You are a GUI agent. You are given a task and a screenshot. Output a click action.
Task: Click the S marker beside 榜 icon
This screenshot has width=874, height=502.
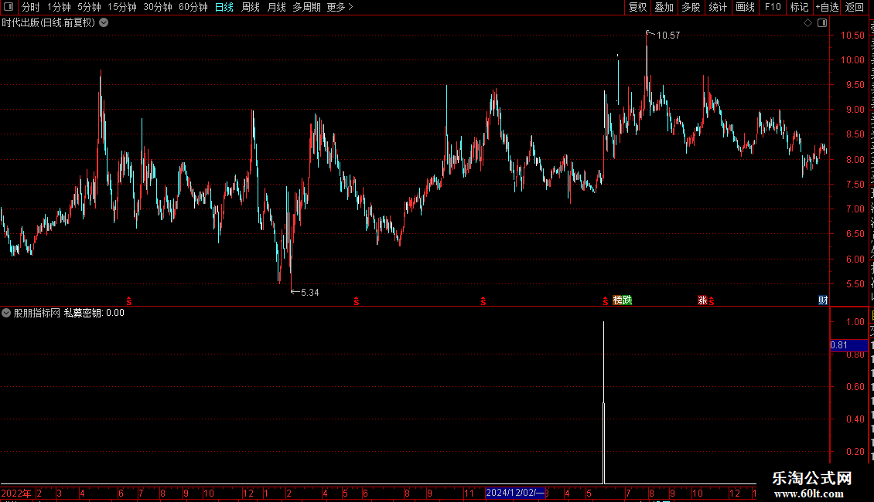[x=606, y=301]
